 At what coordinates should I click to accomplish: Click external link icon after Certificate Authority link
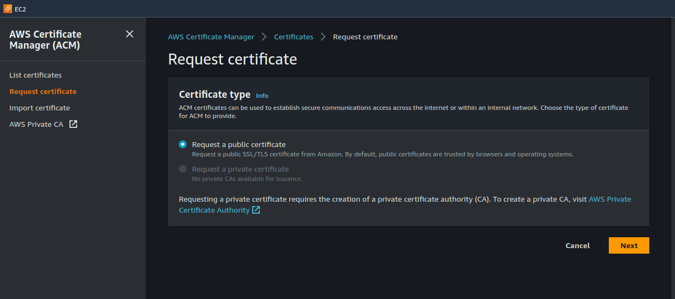[x=256, y=210]
